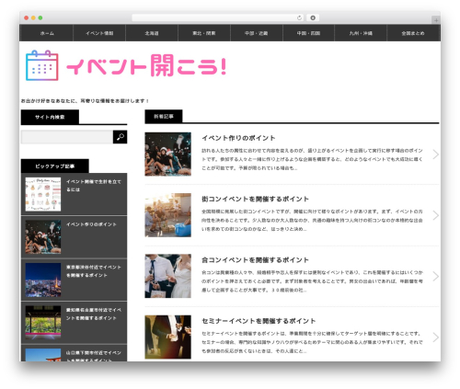Open the 九州・沖縄 menu item
Viewport: 460px width, 389px height.
(x=361, y=33)
